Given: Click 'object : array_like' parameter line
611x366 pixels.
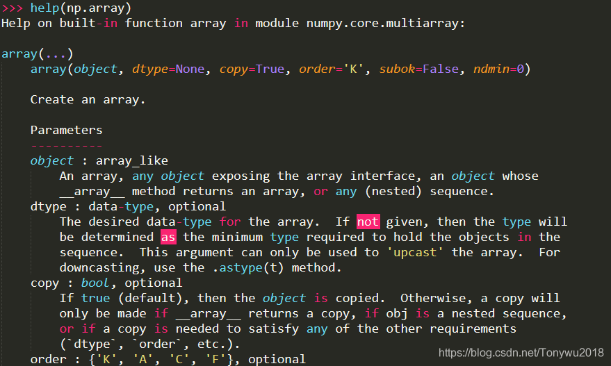Looking at the screenshot, I should click(99, 161).
